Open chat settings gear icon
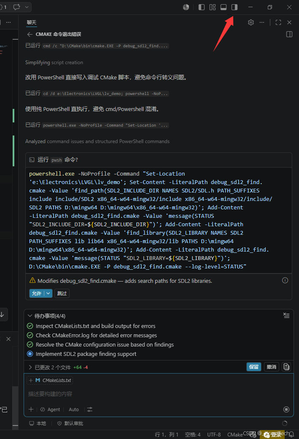This screenshot has height=439, width=299. point(251,22)
